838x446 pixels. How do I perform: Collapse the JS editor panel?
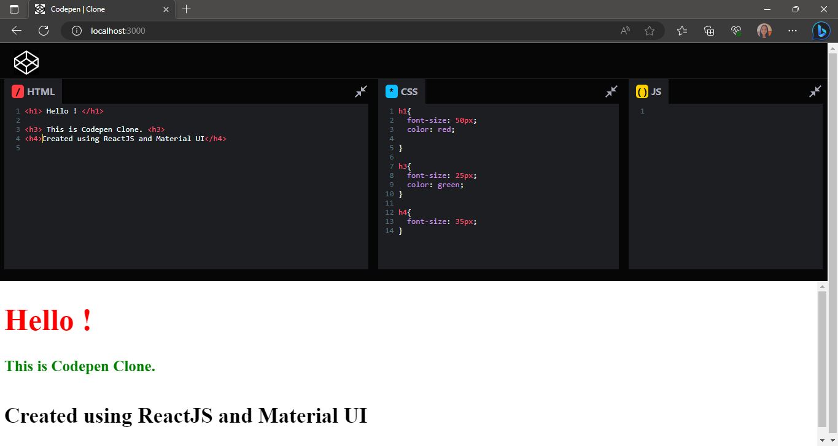click(x=815, y=91)
